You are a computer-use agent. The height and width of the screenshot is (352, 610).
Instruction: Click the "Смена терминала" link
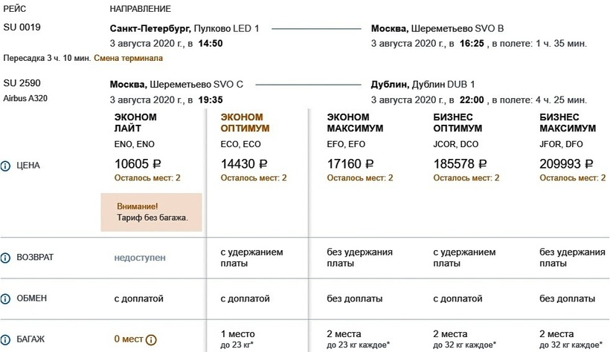[128, 58]
